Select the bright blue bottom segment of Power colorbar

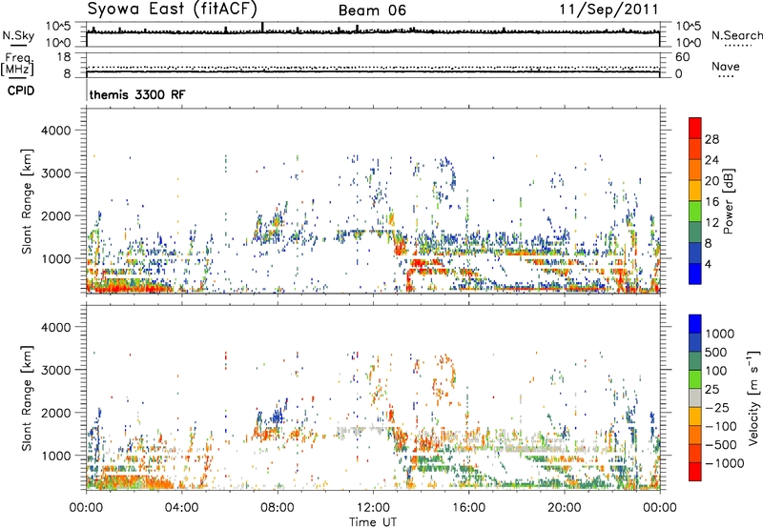tap(695, 274)
